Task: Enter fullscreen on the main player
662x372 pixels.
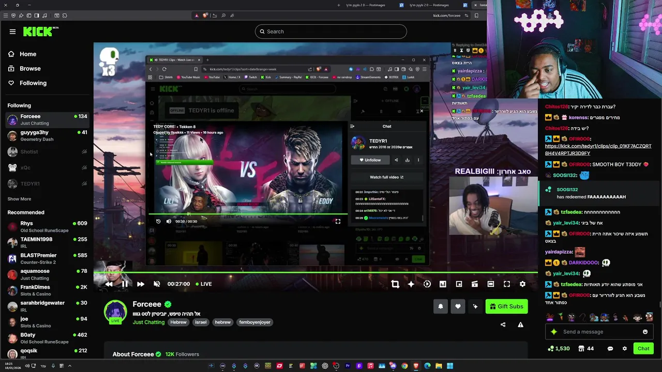Action: point(507,284)
